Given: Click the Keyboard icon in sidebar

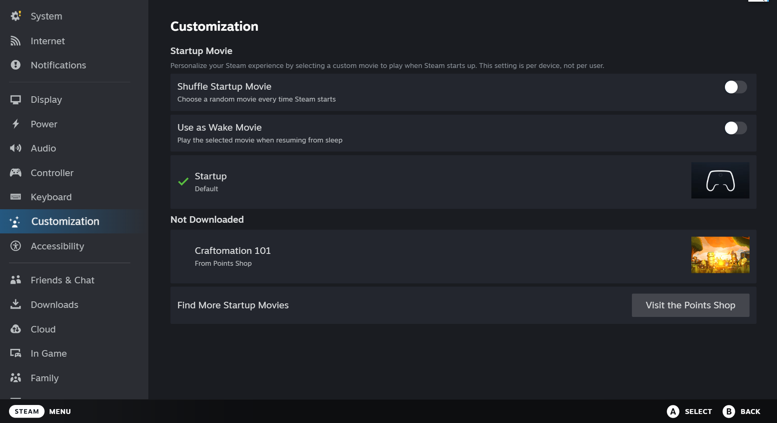Looking at the screenshot, I should click(16, 197).
